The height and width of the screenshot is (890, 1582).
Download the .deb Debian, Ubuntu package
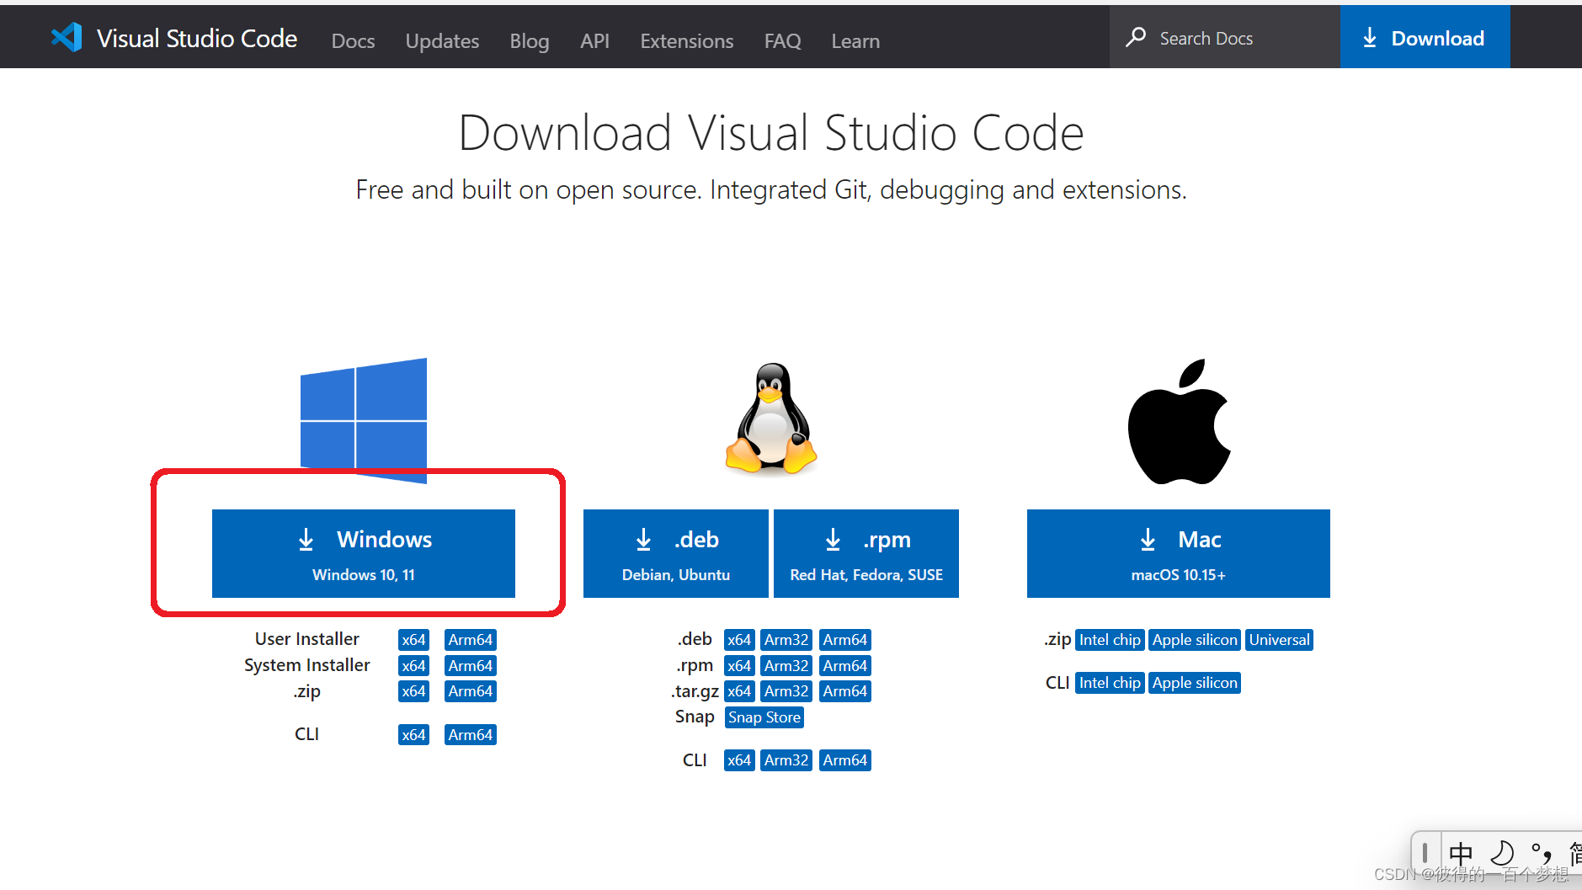coord(676,553)
